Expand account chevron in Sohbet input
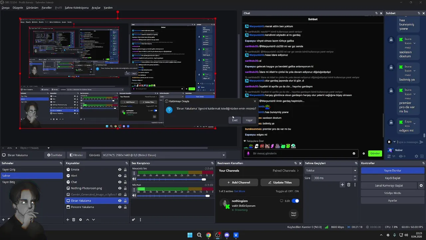Image resolution: width=426 pixels, height=240 pixels. click(394, 142)
